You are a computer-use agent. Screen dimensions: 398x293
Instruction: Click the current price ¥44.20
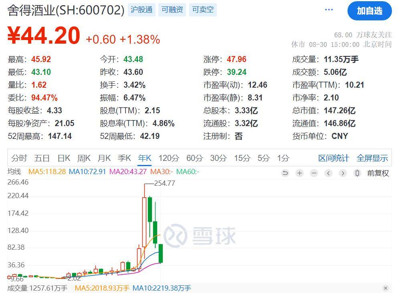(44, 36)
